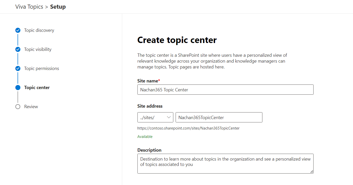Screen dimensions: 353x185
Task: Go to the Topic discovery step label
Action: tap(39, 30)
